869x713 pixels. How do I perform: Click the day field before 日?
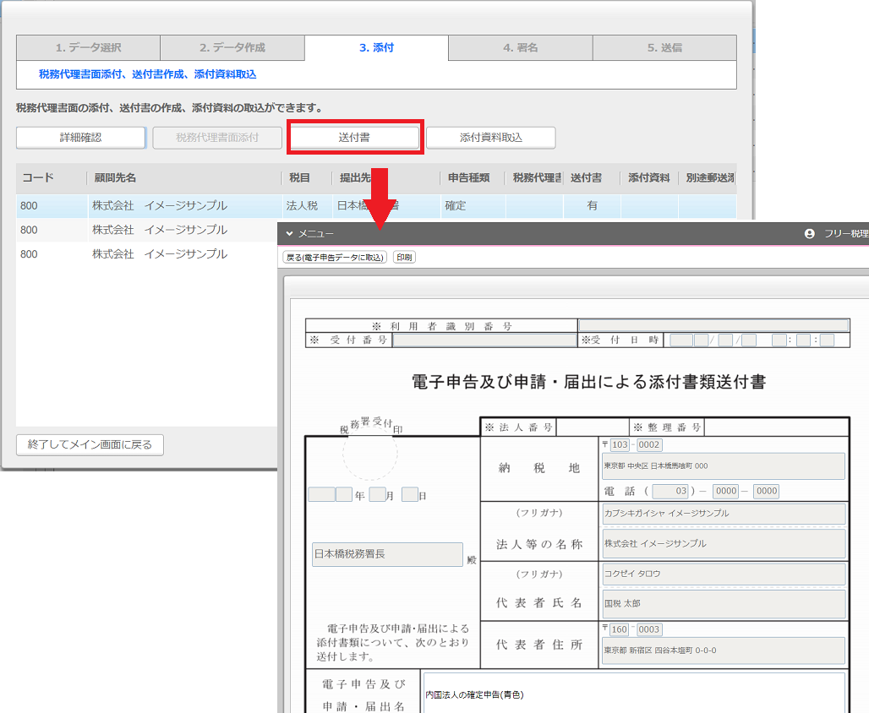tap(409, 494)
